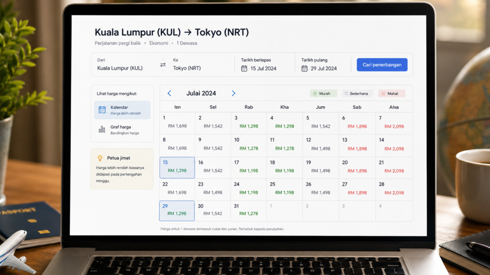
Task: Click the Ekonomi cabin class text
Action: point(159,43)
